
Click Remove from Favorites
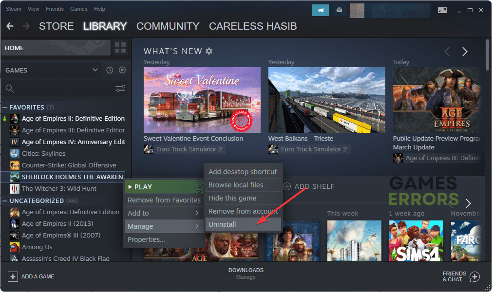[x=163, y=200]
